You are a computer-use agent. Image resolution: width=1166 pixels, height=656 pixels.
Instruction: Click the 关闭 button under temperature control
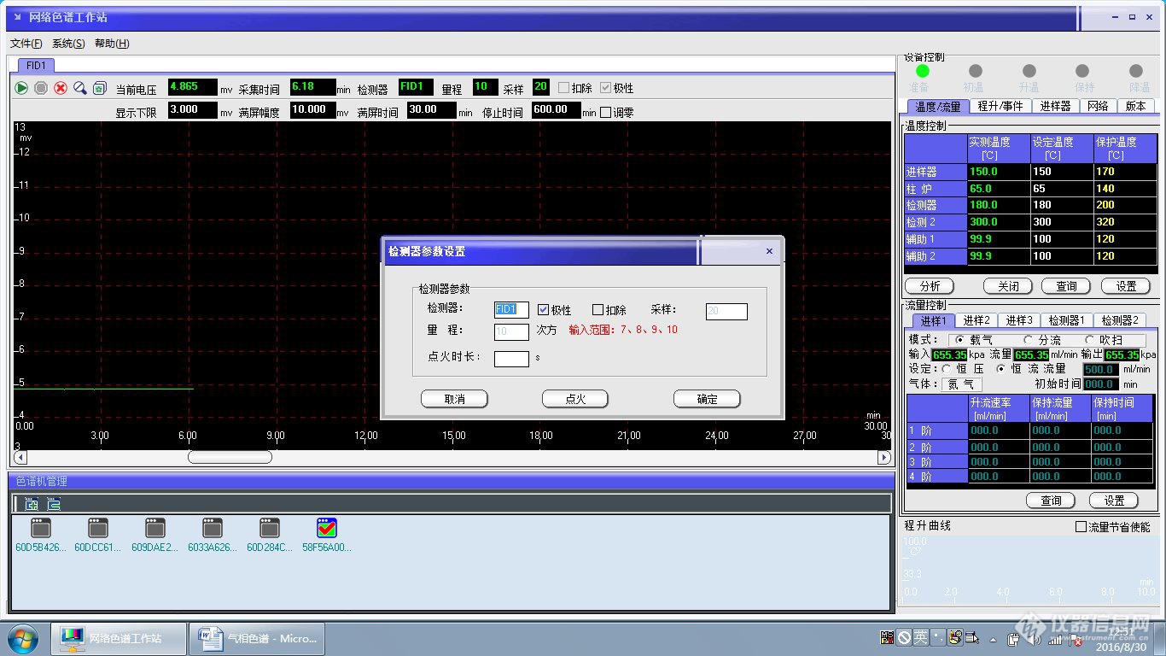(1008, 286)
